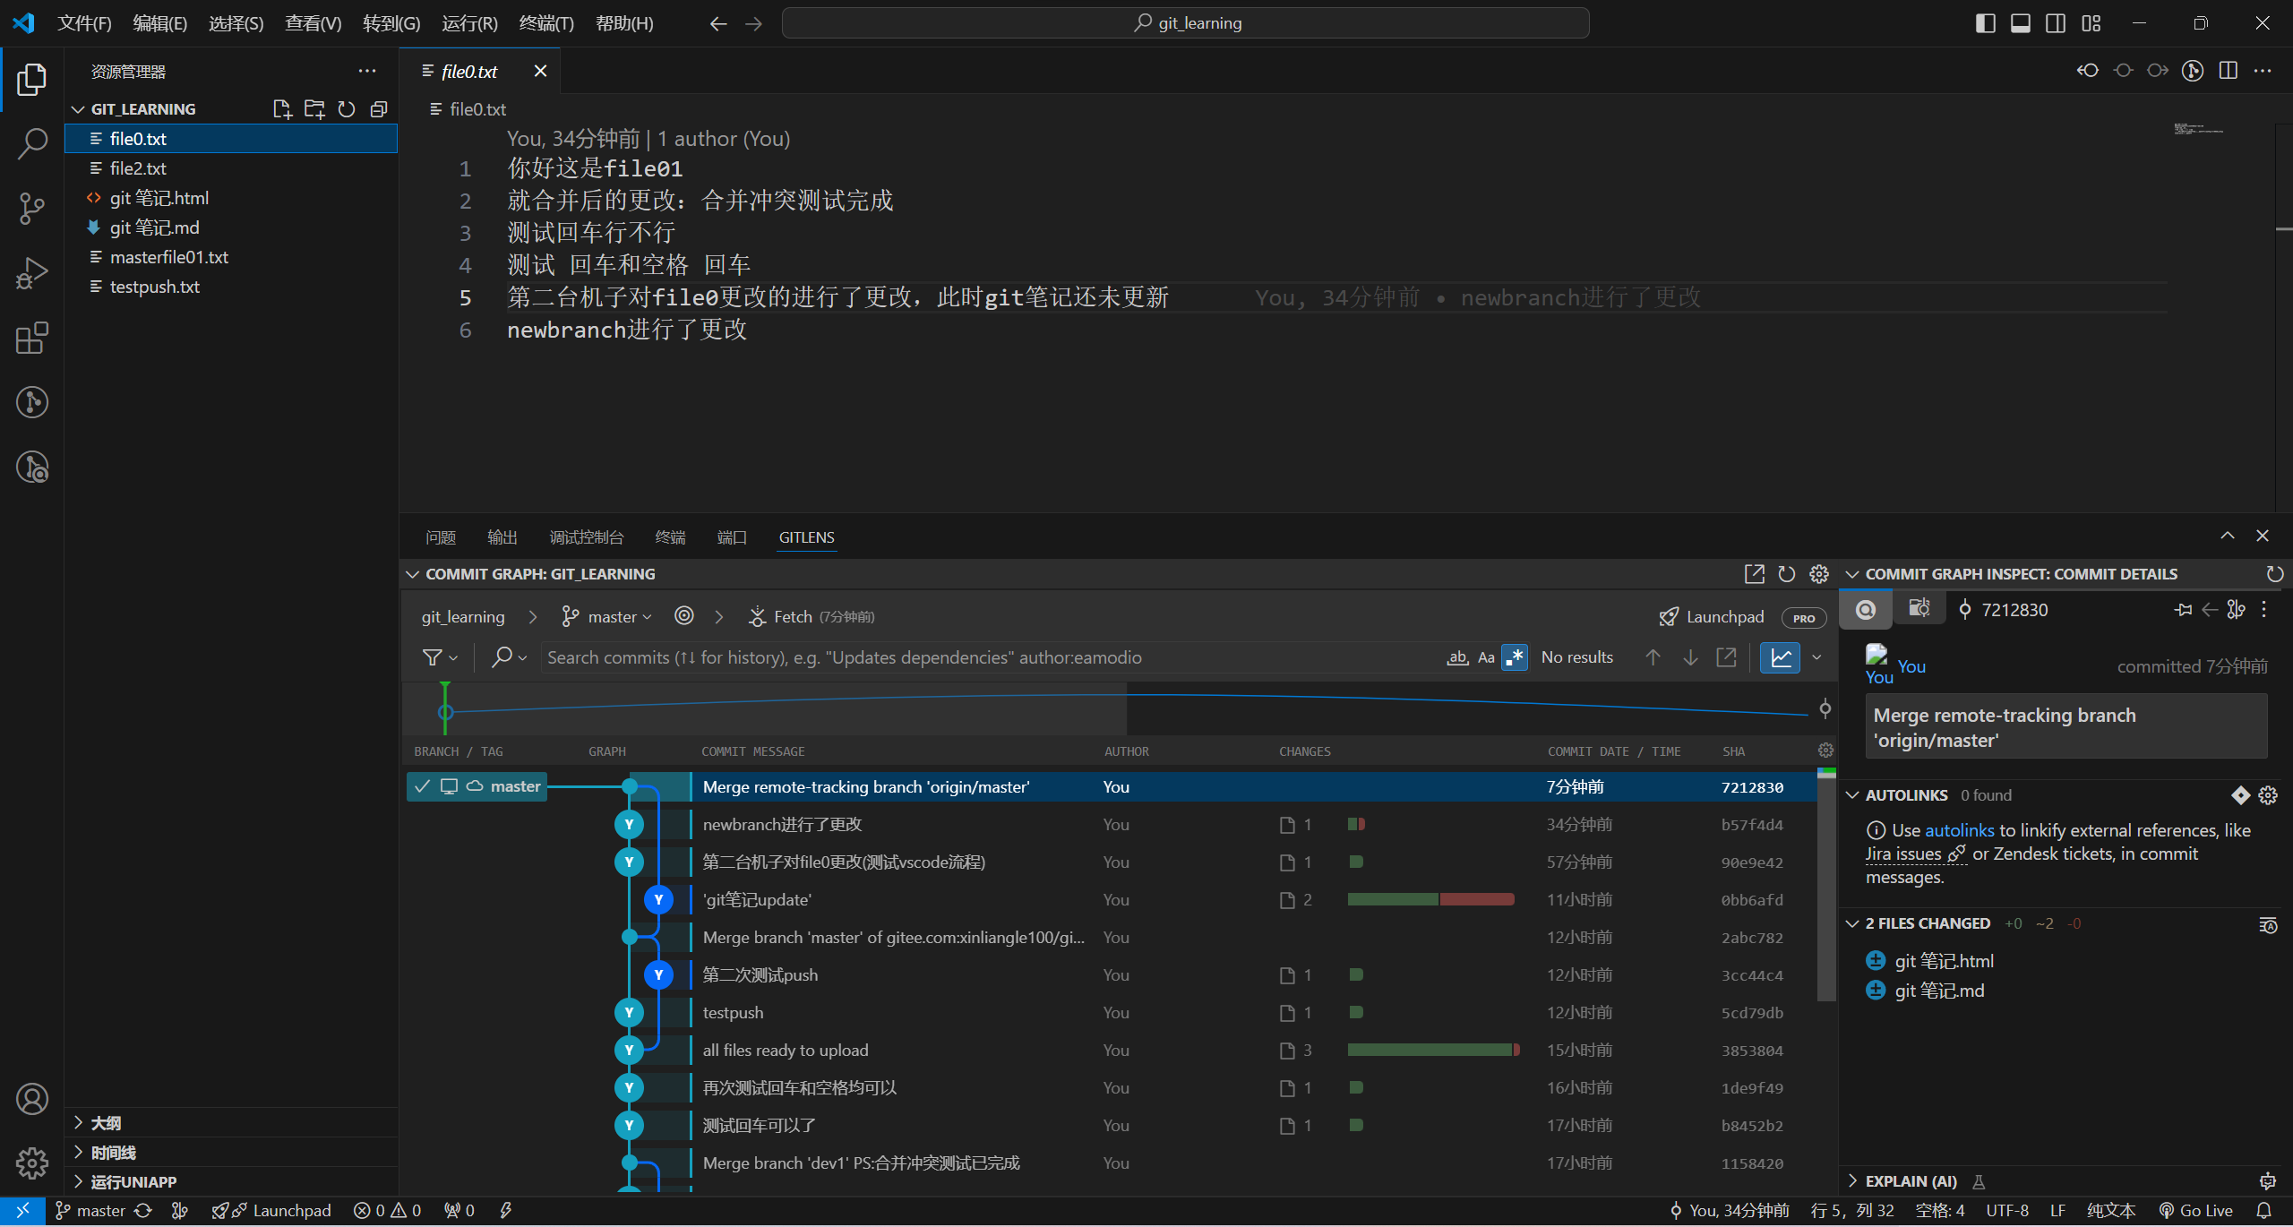Click Go Live in status bar

[2195, 1211]
